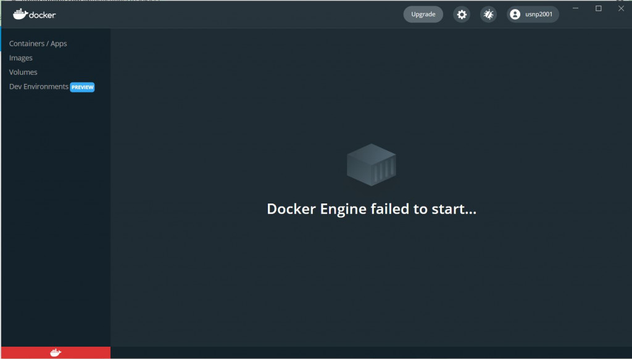Close the Docker Desktop window

tap(621, 8)
